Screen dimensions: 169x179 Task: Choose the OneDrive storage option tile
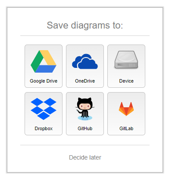pyautogui.click(x=85, y=66)
